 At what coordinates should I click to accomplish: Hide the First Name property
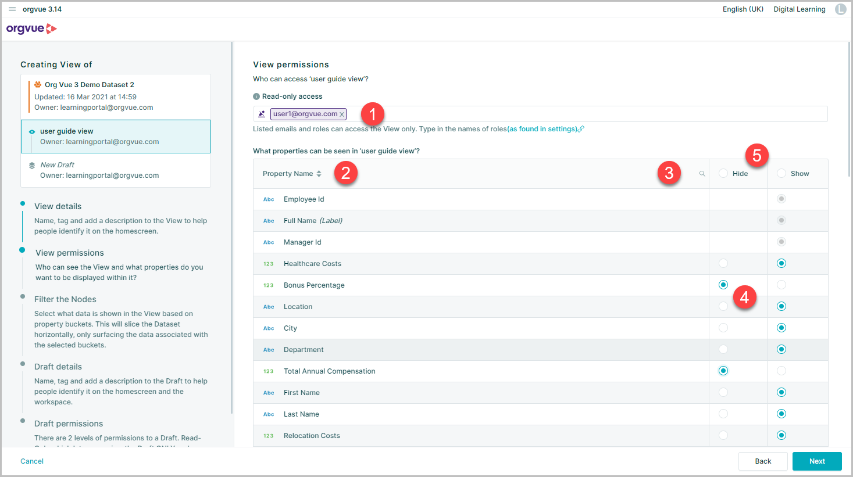[x=723, y=392]
